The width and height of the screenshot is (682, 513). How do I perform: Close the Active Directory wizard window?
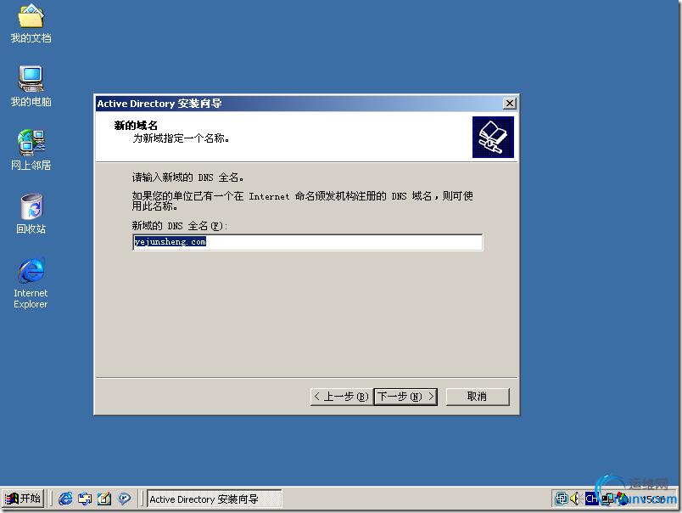click(509, 104)
